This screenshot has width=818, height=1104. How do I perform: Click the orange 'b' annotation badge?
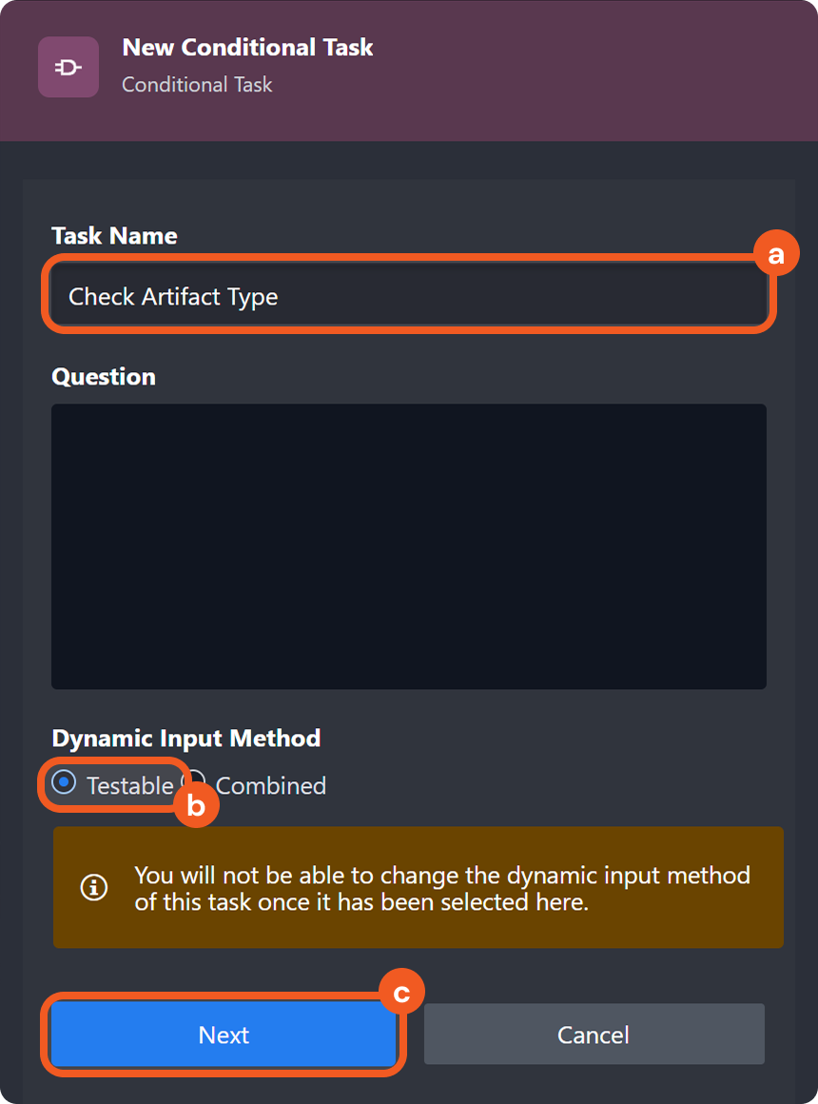point(196,806)
